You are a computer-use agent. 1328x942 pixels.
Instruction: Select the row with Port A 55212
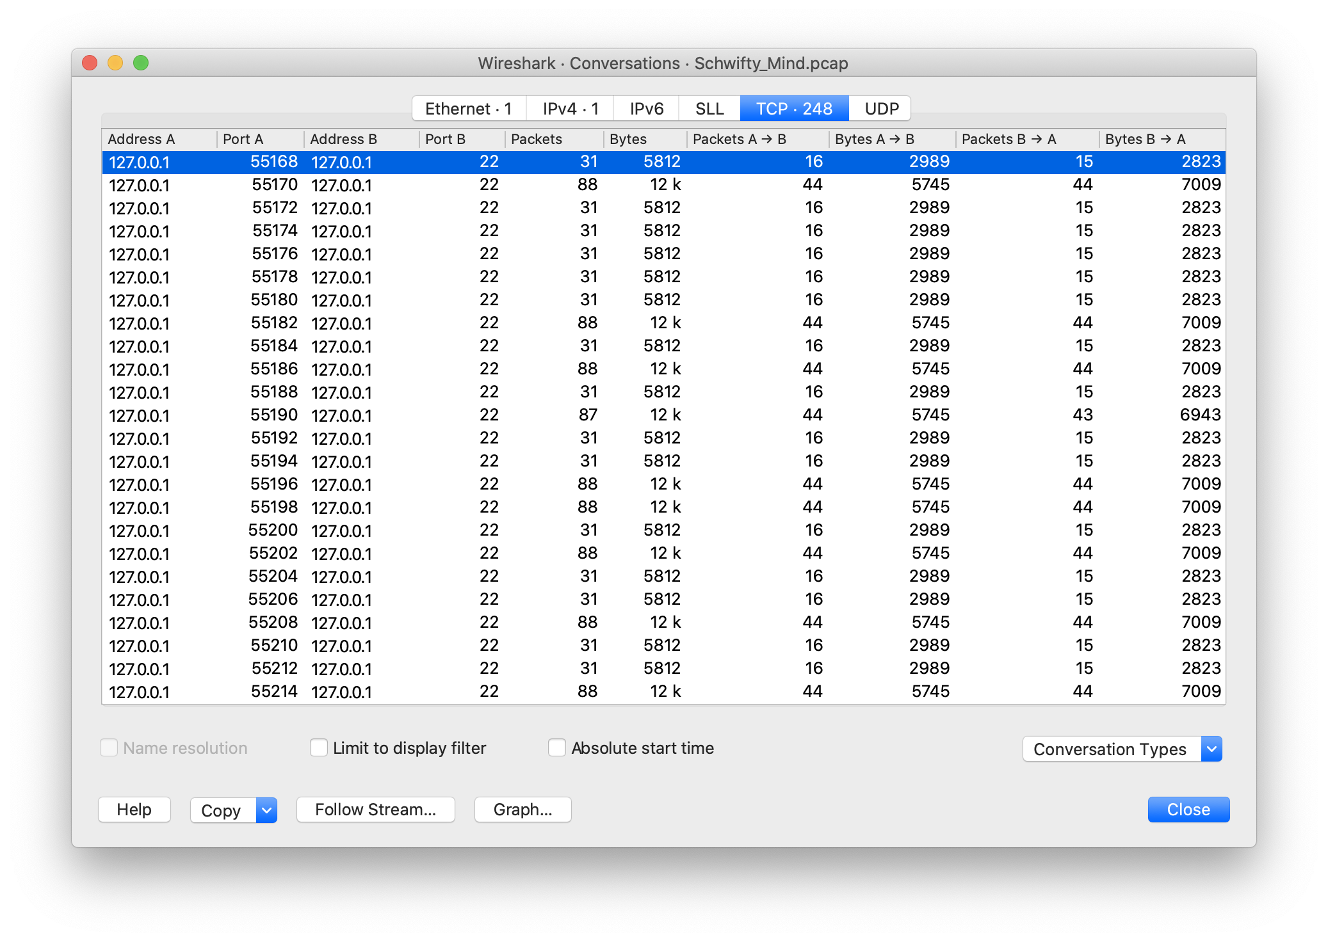[x=664, y=669]
